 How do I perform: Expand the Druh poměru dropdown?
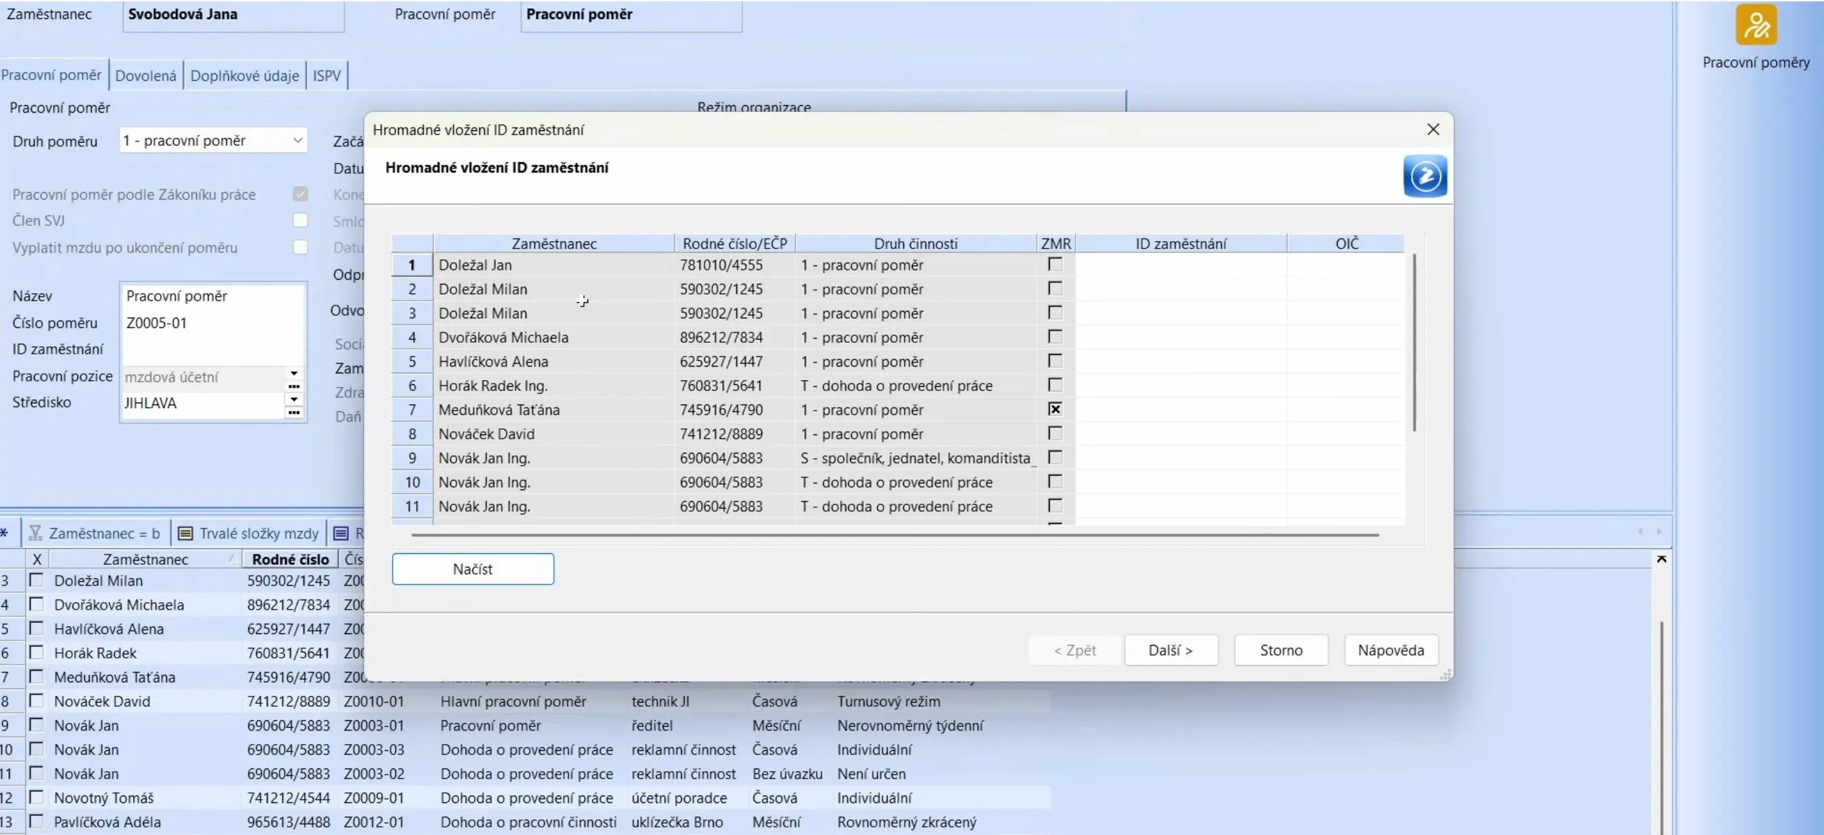coord(297,140)
